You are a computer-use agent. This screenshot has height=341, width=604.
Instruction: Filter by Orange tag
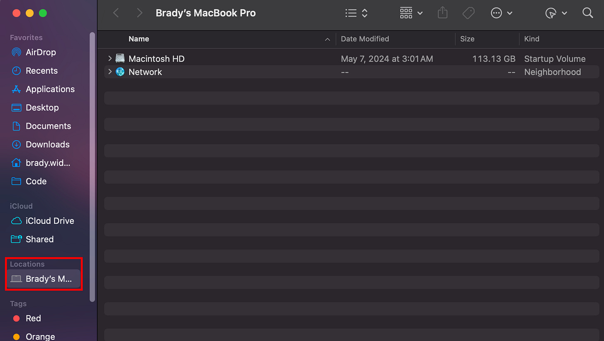point(40,336)
